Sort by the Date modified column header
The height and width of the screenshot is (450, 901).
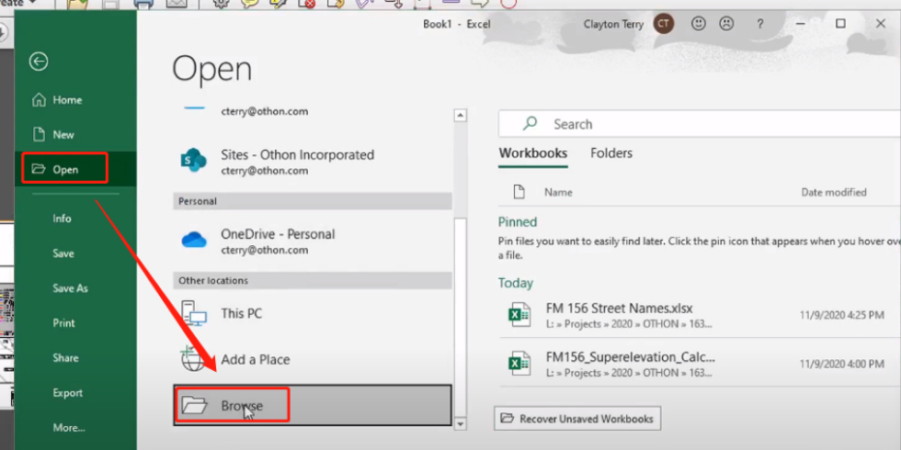click(834, 192)
